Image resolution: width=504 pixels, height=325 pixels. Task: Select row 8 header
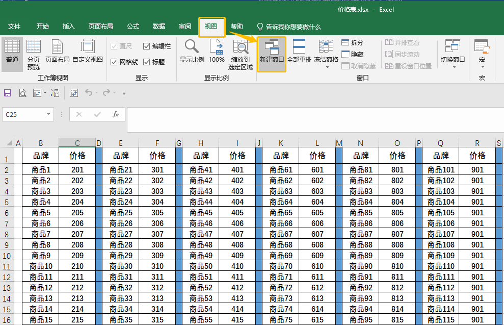tap(7, 234)
